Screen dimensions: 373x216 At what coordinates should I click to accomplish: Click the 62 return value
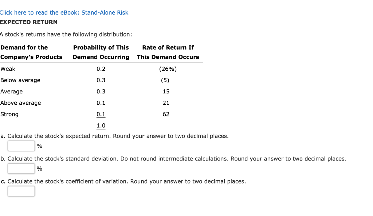point(166,114)
